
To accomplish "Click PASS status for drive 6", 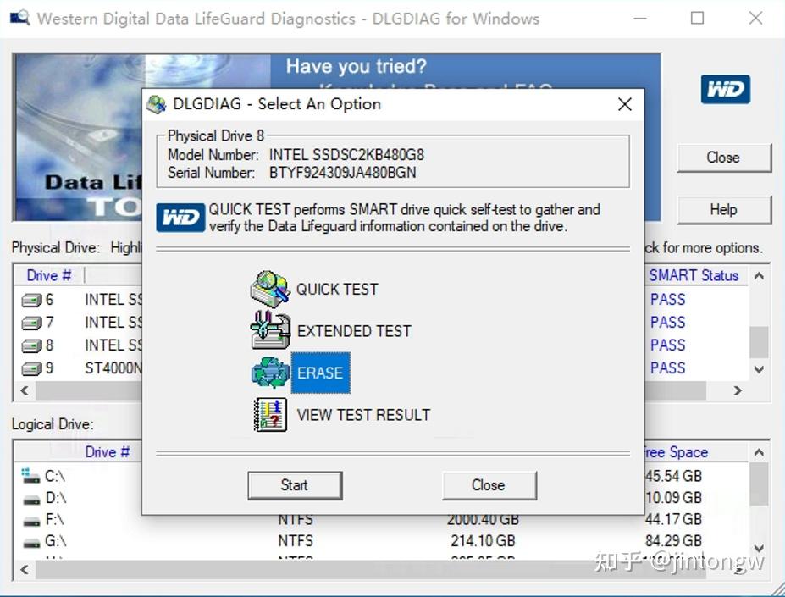I will [x=668, y=300].
